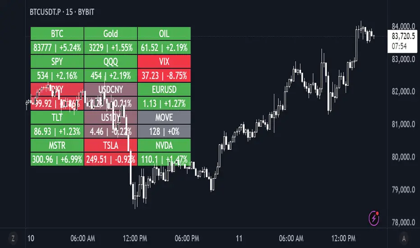Click the red TSLA header cell
Viewport: 420px width, 248px height.
tap(110, 145)
